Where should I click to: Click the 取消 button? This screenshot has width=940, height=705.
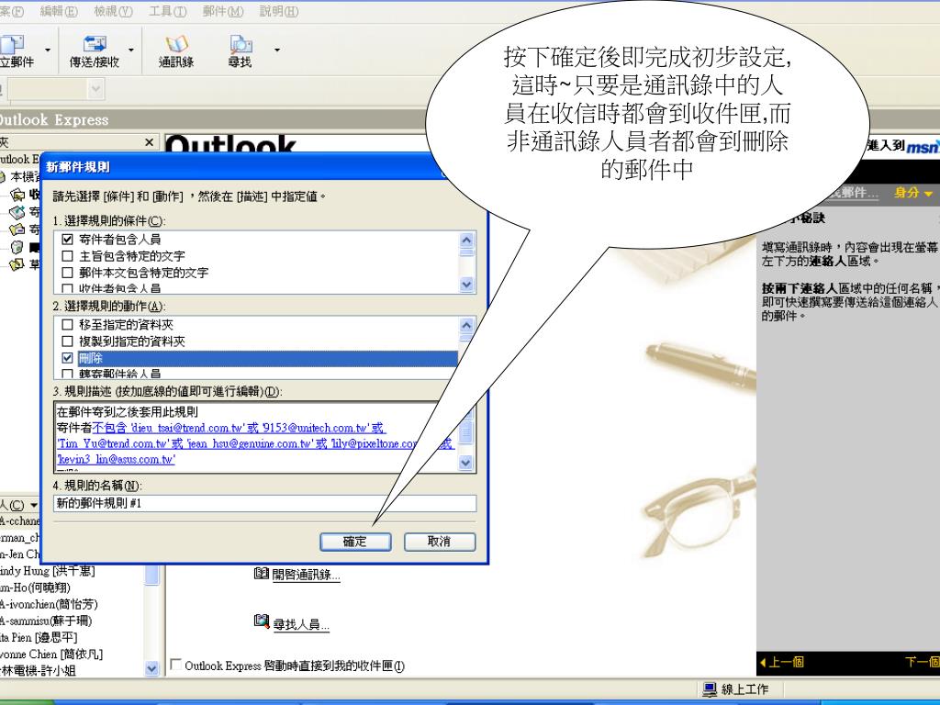coord(440,542)
